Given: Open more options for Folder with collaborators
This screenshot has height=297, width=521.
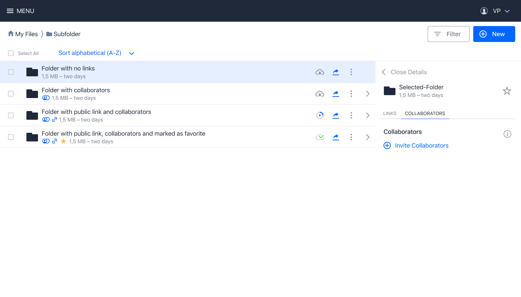Looking at the screenshot, I should pyautogui.click(x=351, y=94).
